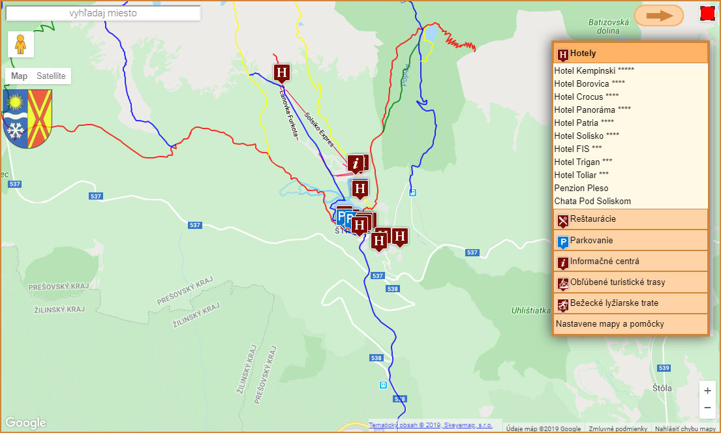Expand Obľúbené turistické trasy section
The height and width of the screenshot is (435, 721).
630,282
